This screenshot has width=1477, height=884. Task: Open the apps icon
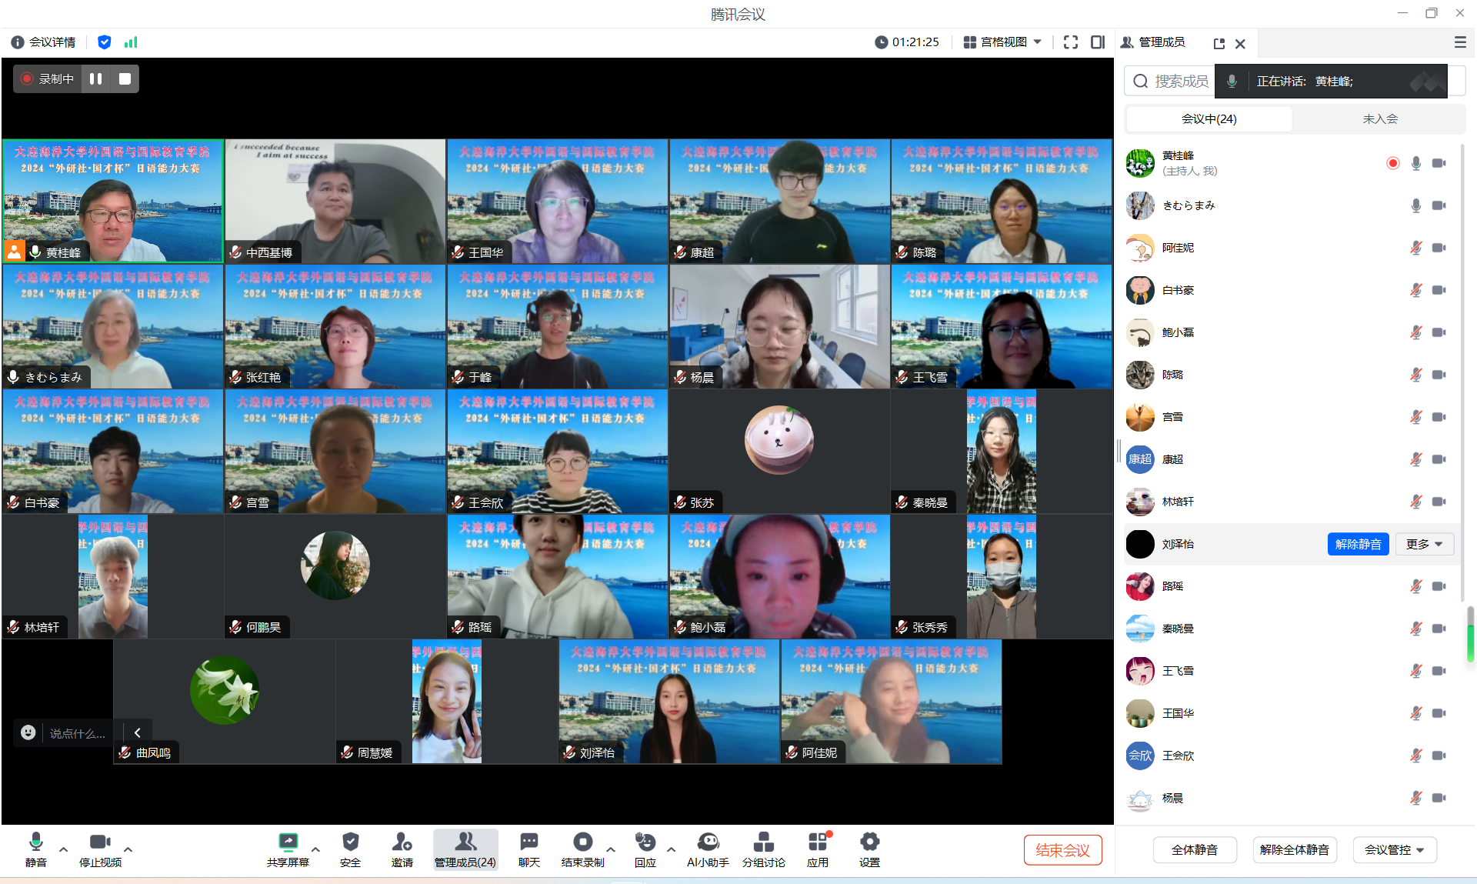click(x=817, y=842)
